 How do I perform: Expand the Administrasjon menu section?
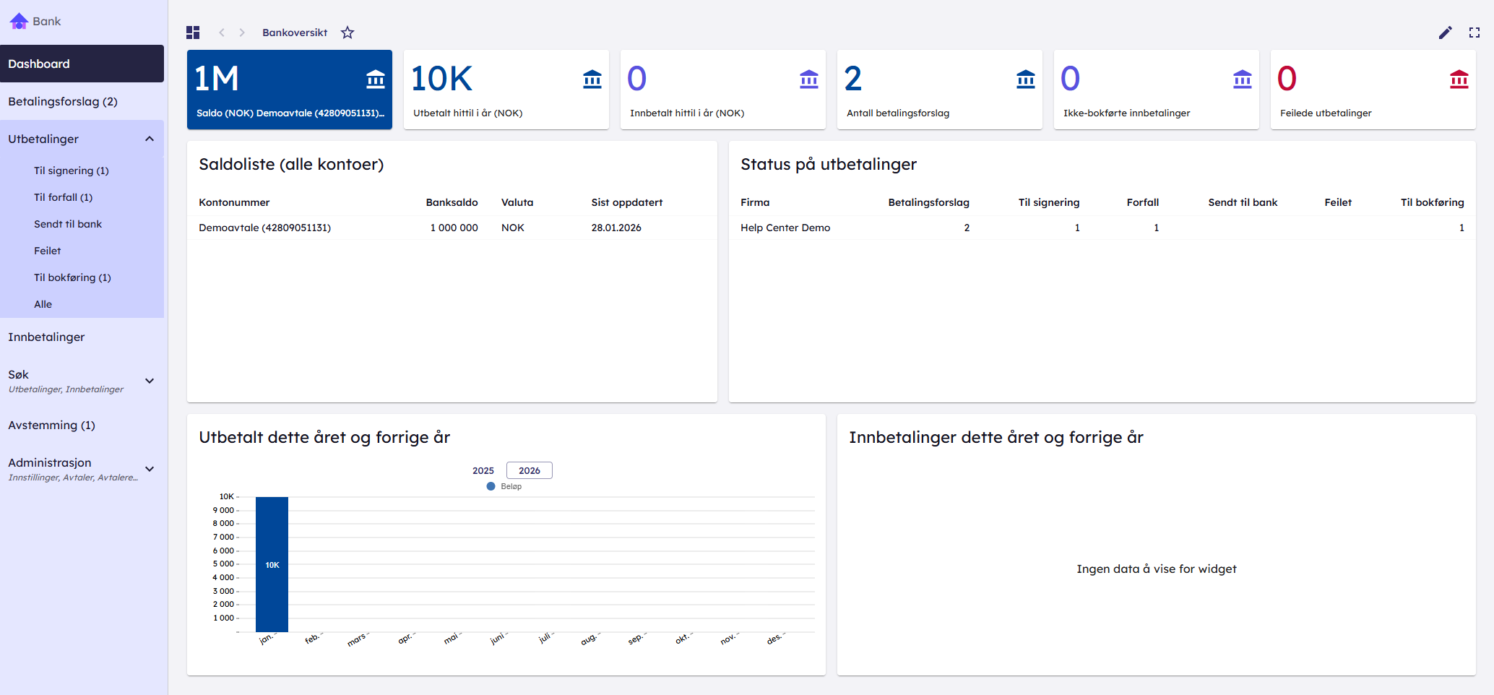coord(150,469)
